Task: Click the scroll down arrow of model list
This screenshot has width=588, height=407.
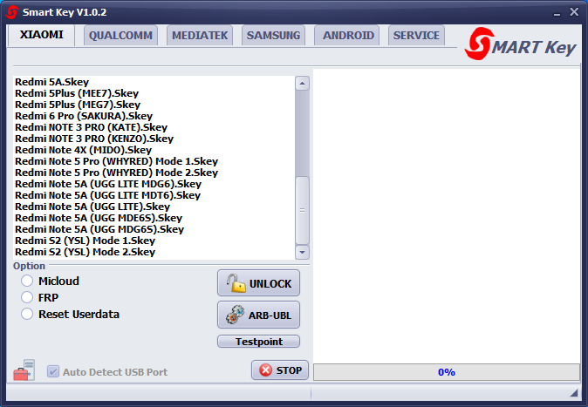Action: pyautogui.click(x=302, y=252)
